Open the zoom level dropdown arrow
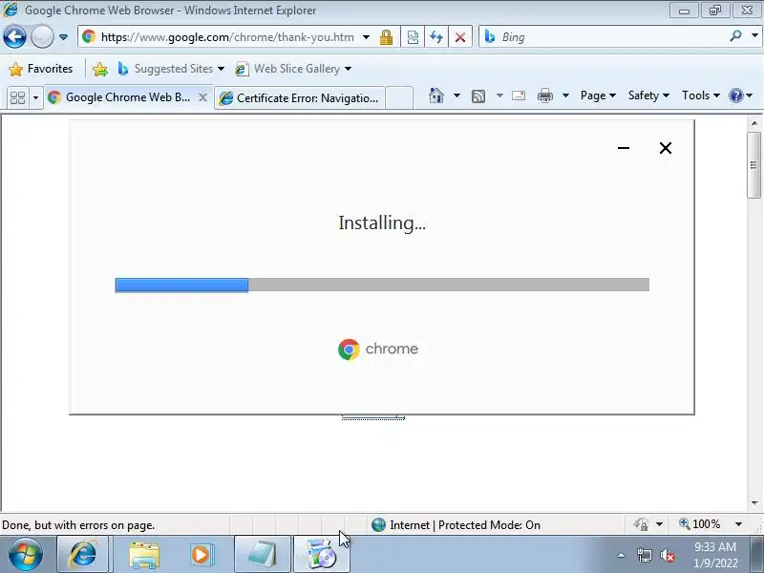764x573 pixels. click(x=738, y=524)
